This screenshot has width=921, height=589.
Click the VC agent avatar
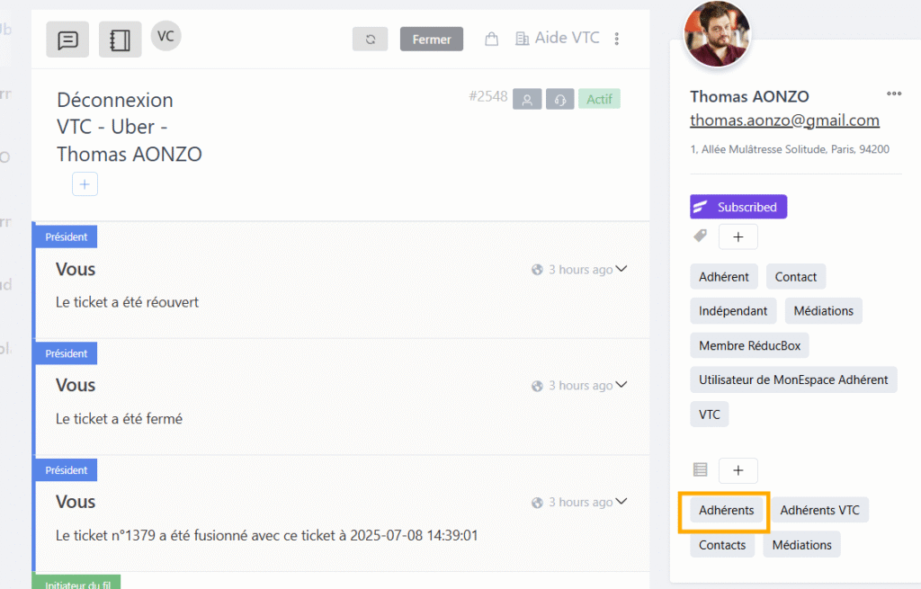(165, 36)
